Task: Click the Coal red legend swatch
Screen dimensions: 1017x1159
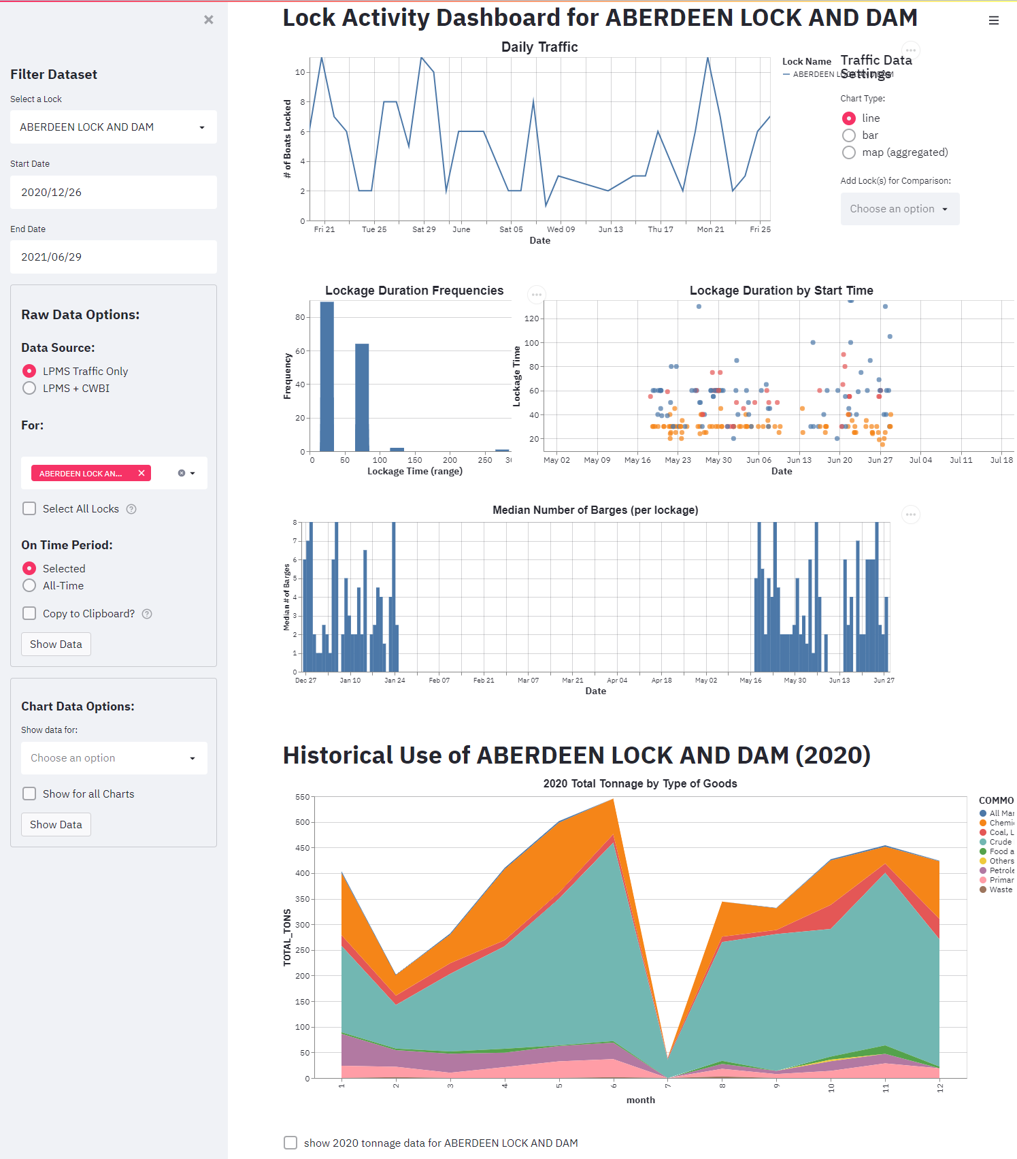Action: tap(983, 832)
